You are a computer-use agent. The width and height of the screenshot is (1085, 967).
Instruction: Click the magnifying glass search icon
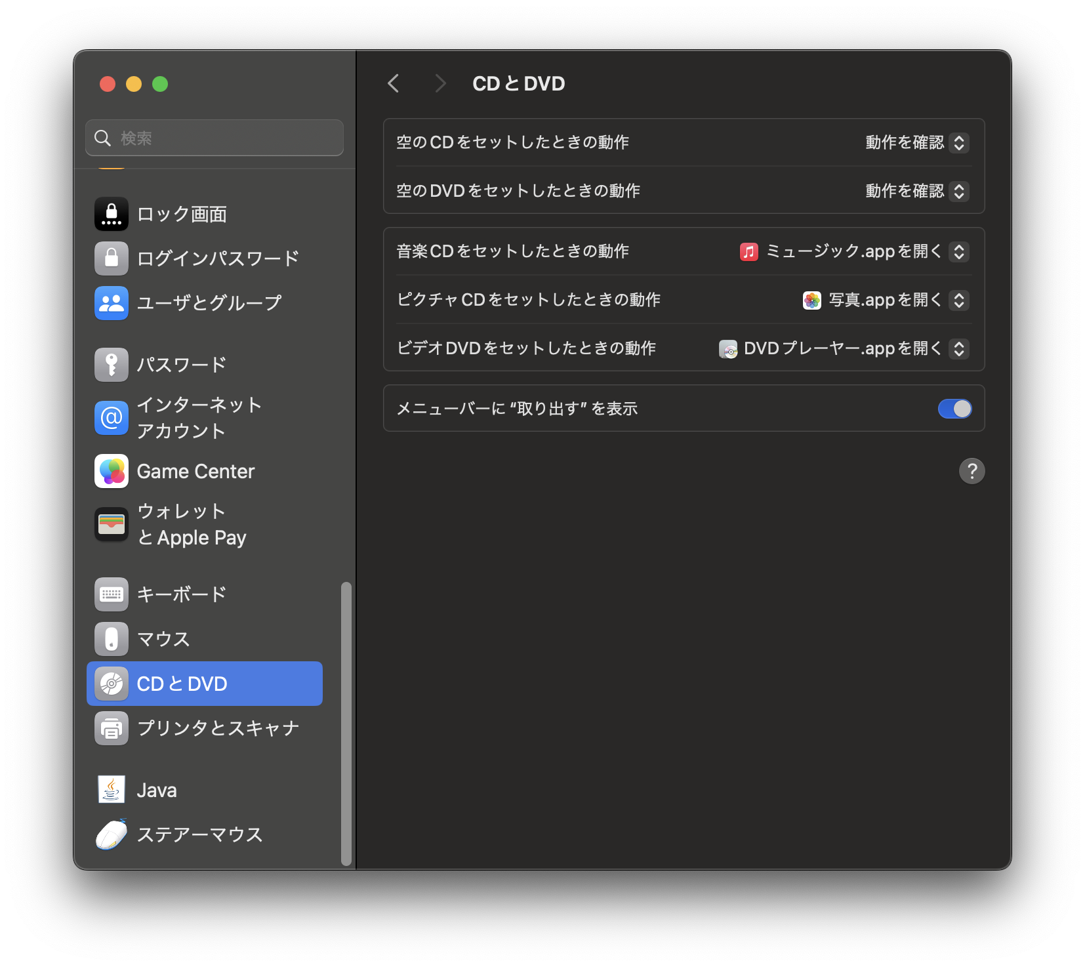click(103, 138)
